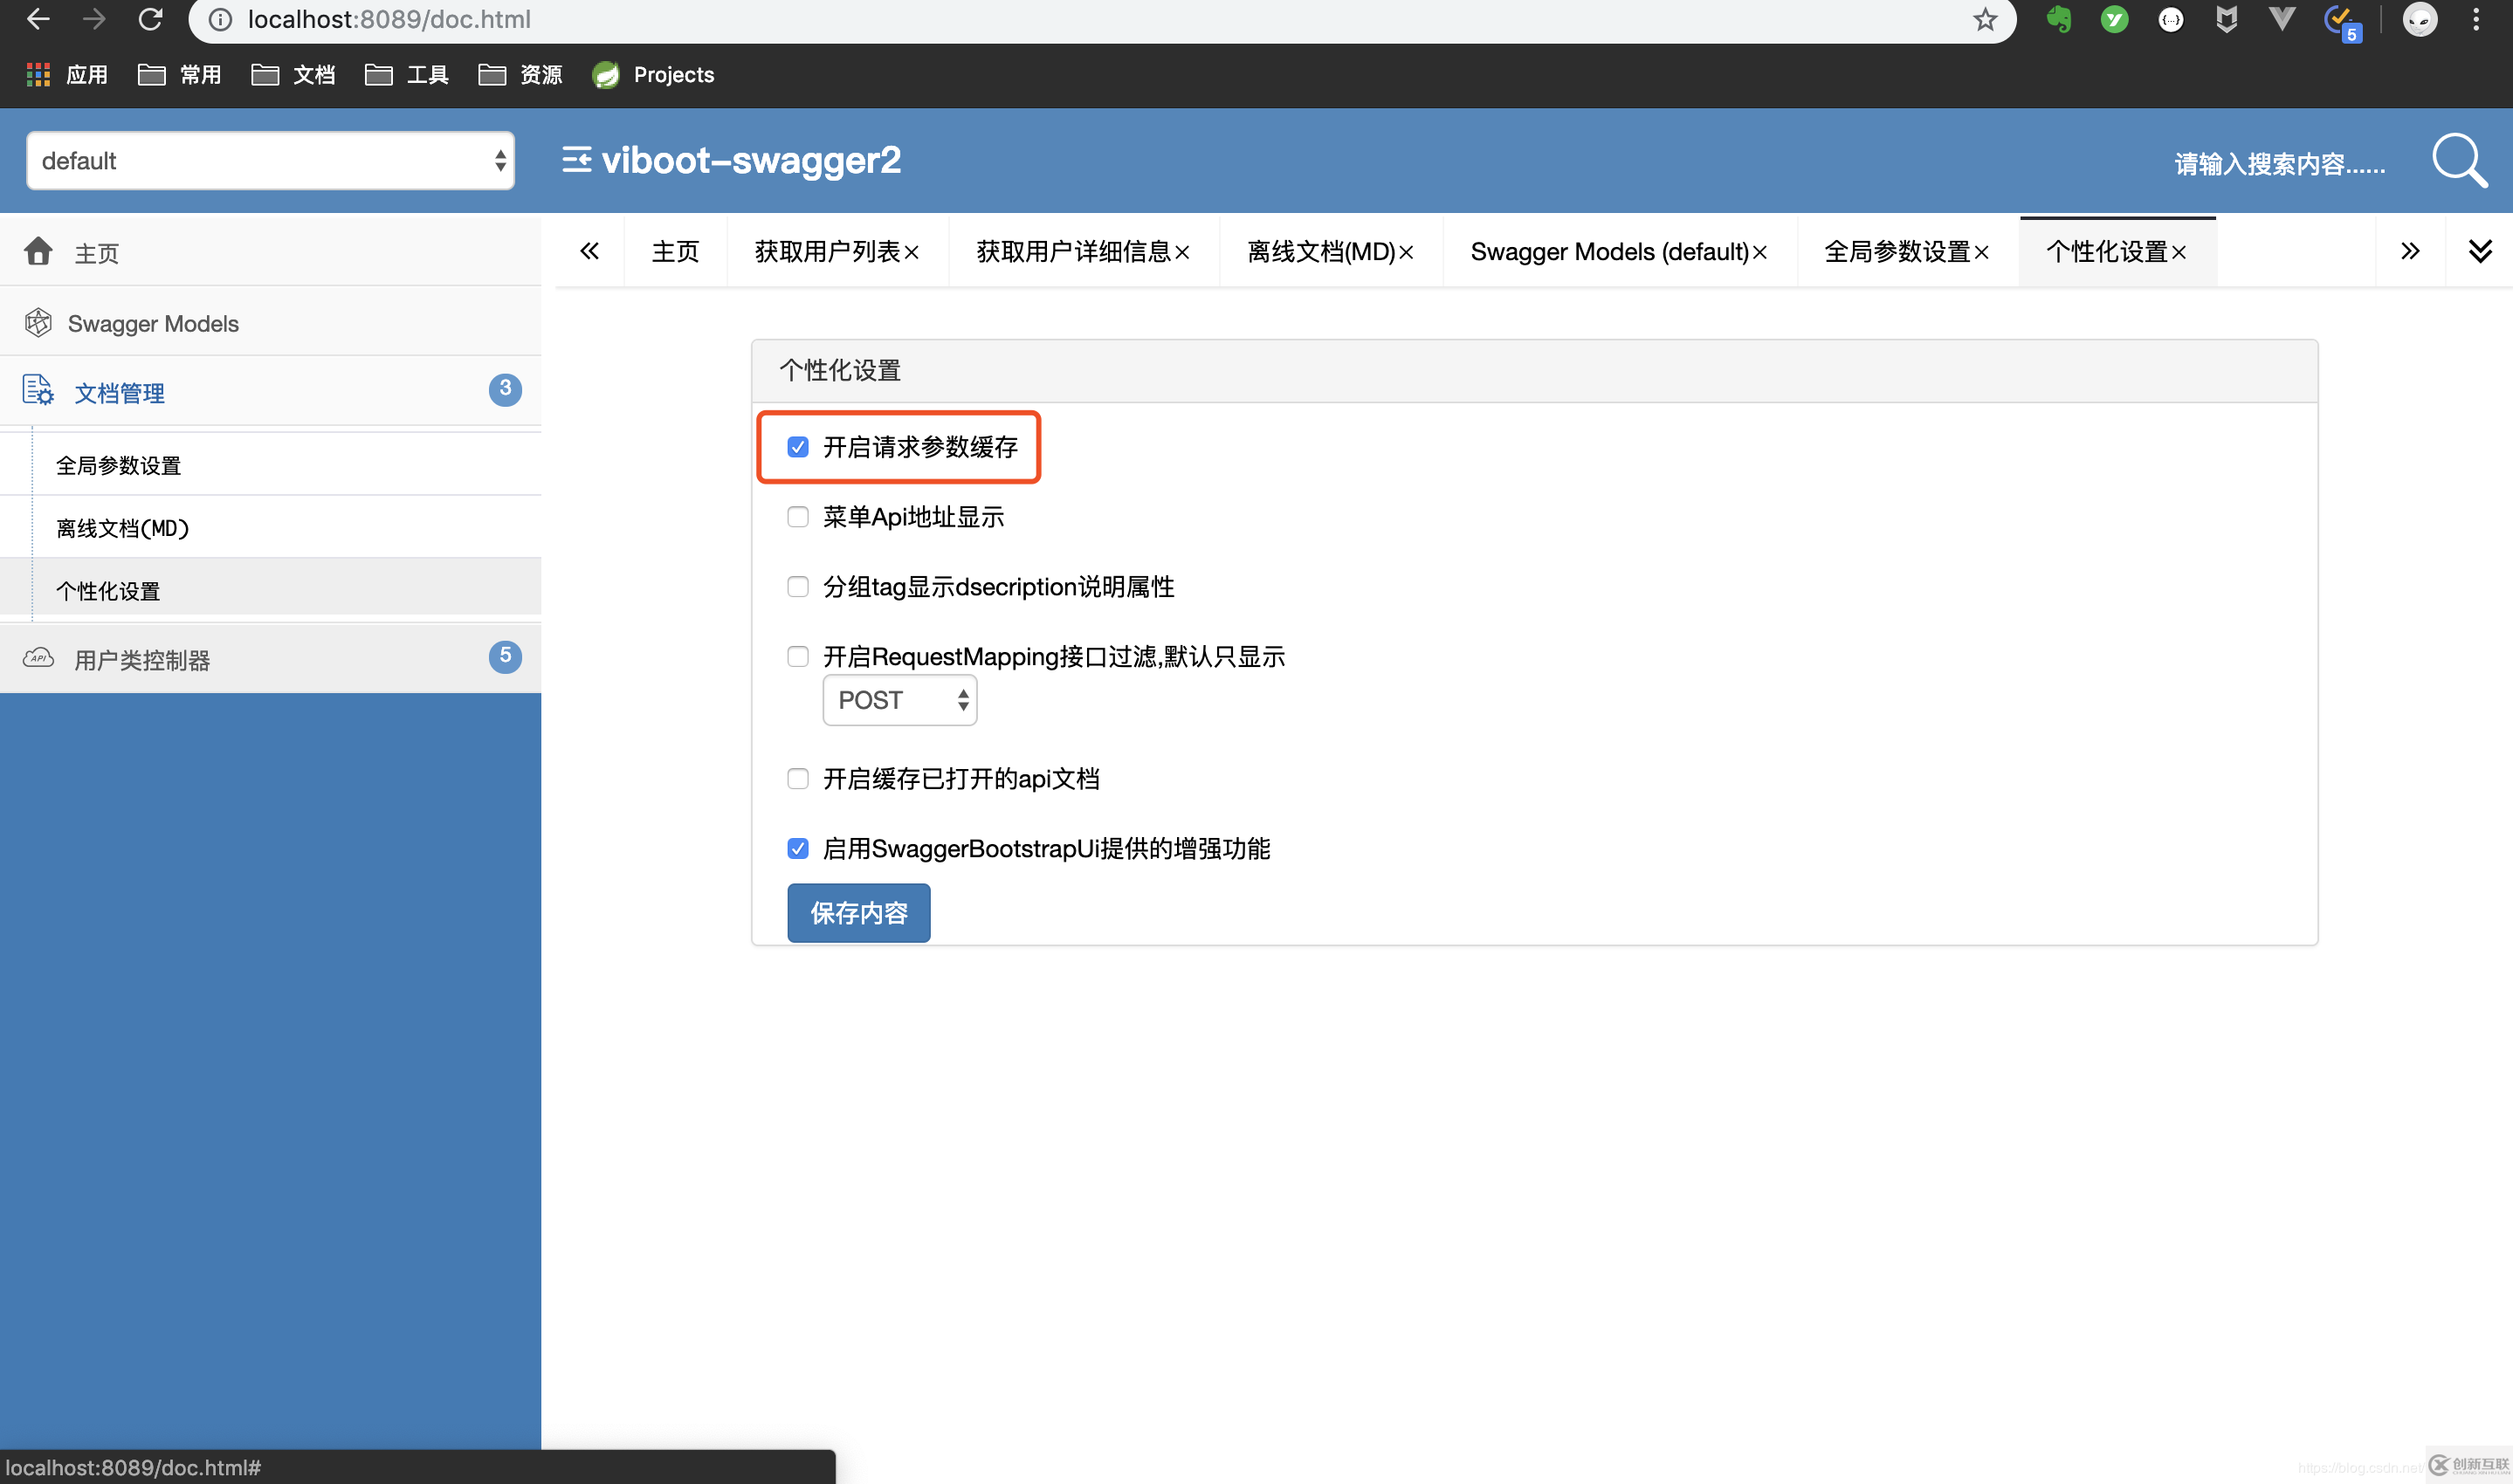The image size is (2513, 1484).
Task: Switch to 获取用户列表 tab
Action: [x=827, y=252]
